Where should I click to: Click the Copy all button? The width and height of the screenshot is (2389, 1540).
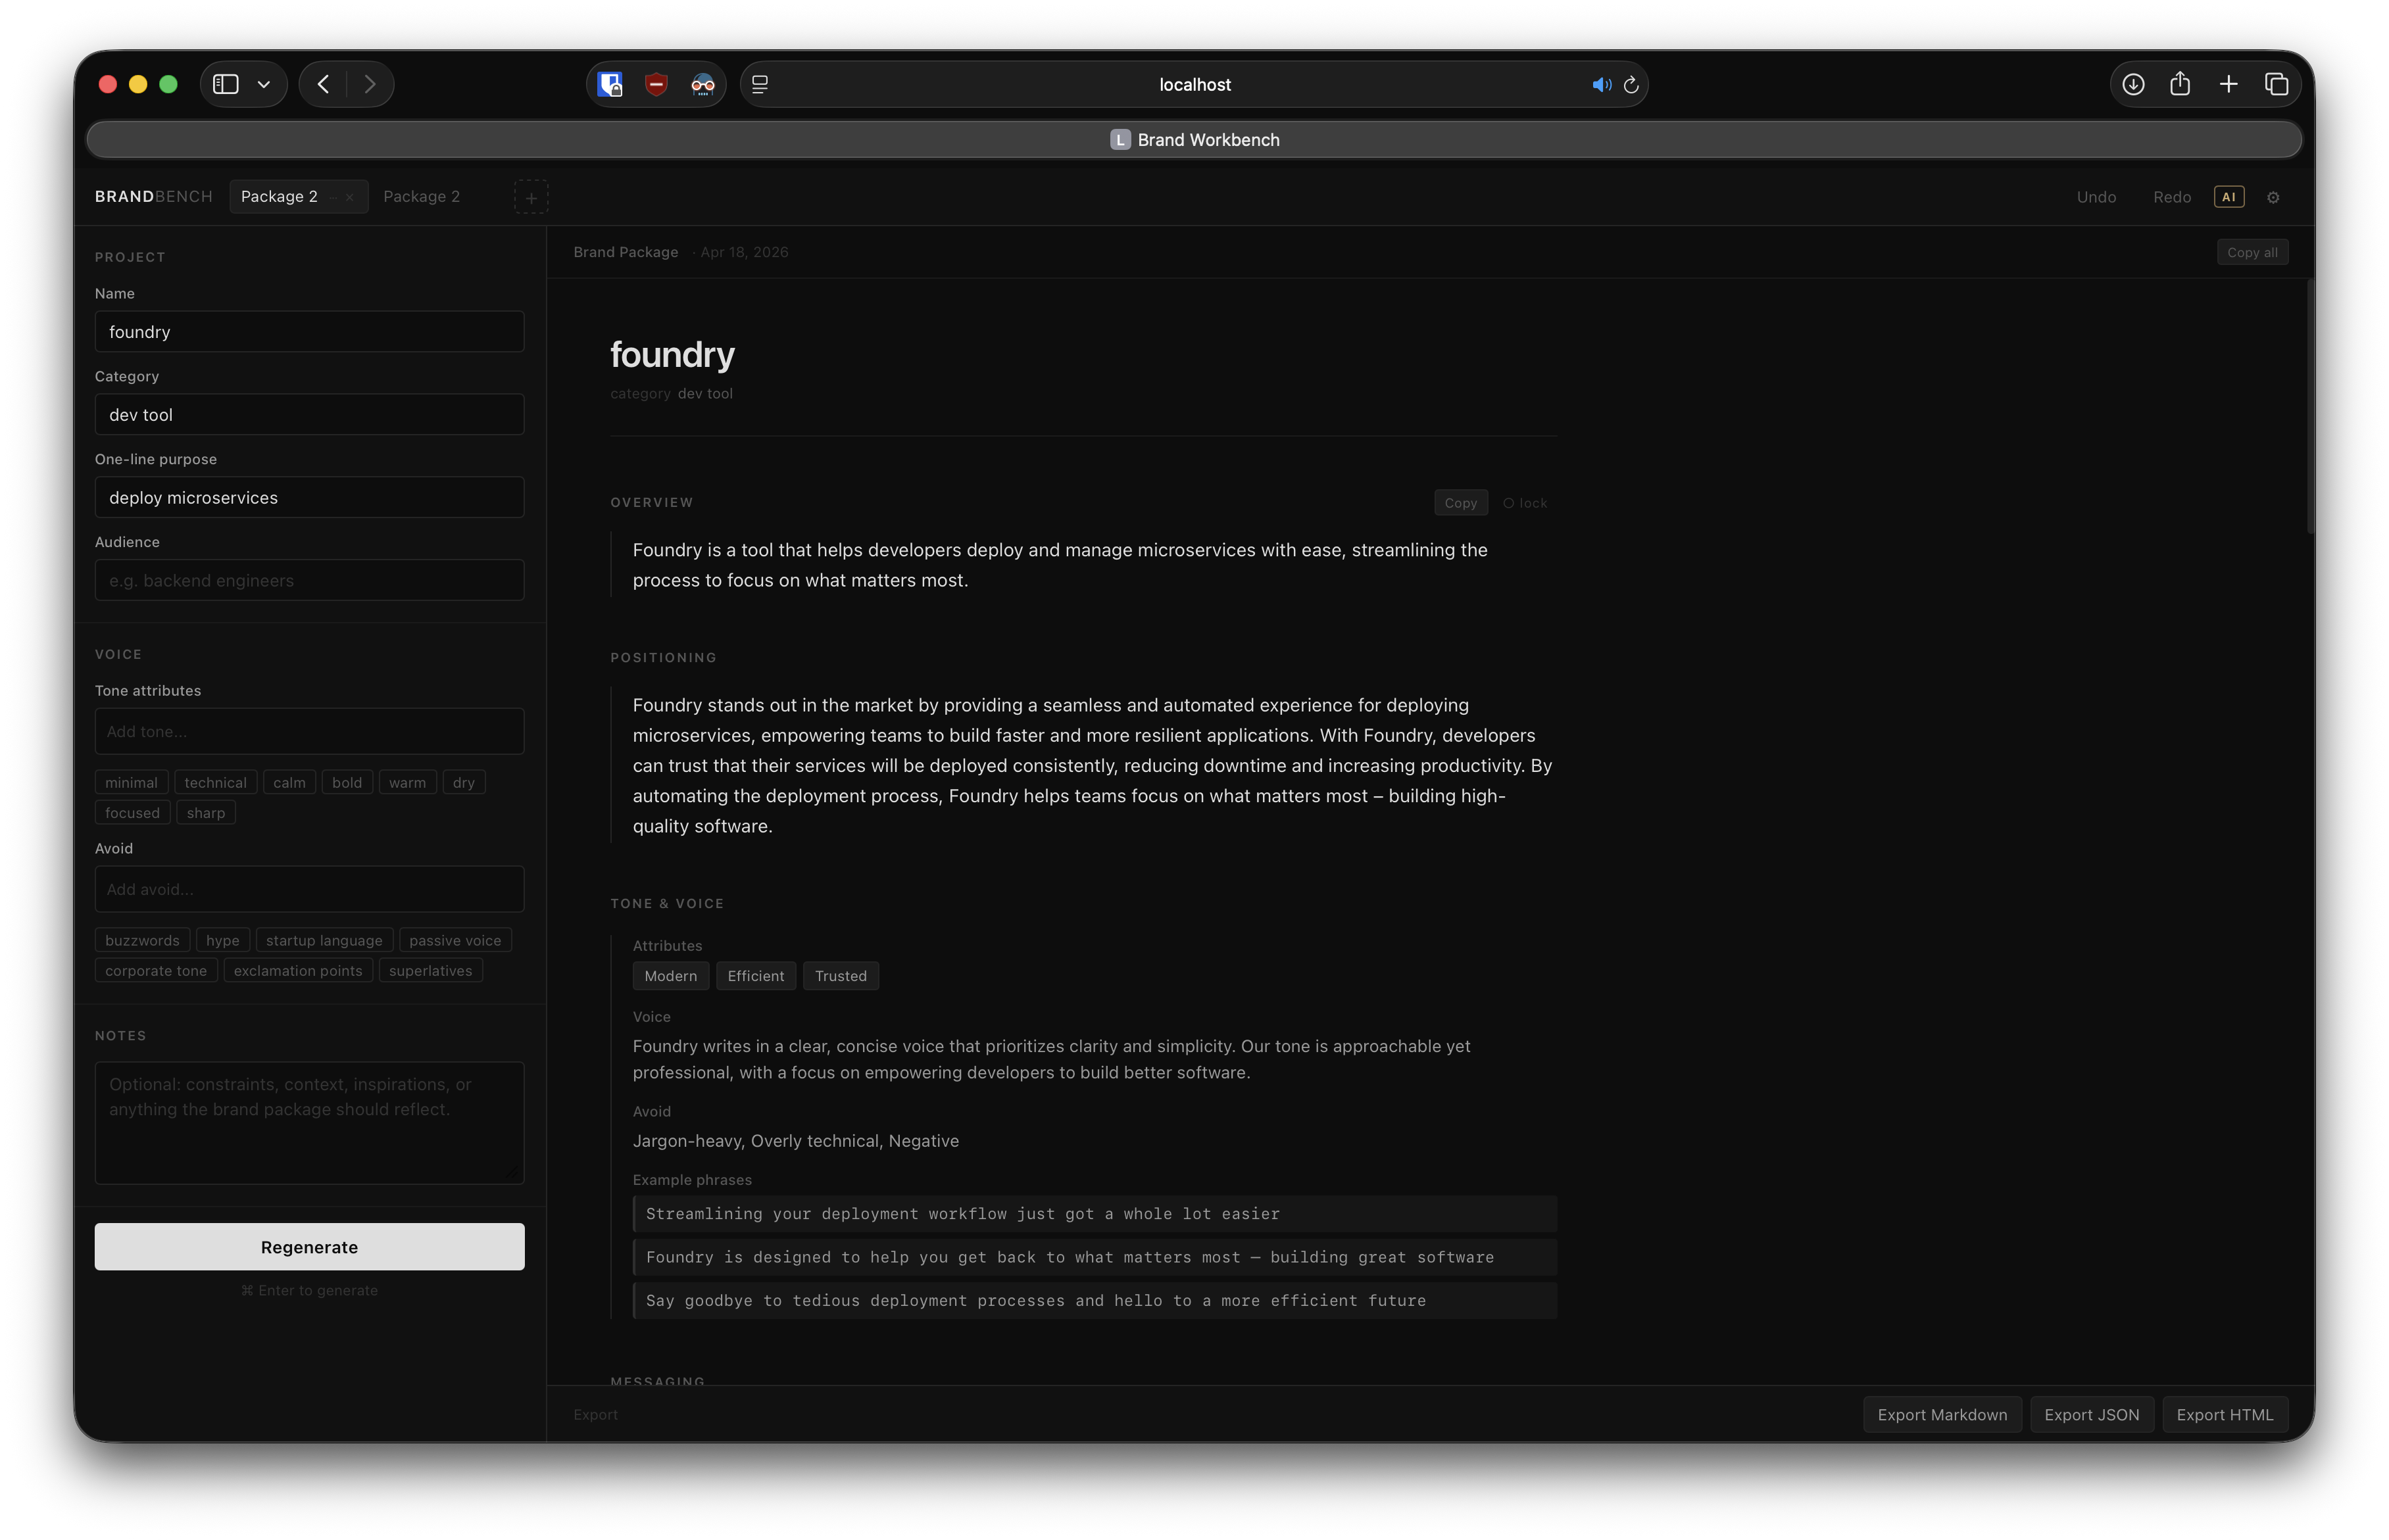pyautogui.click(x=2252, y=252)
